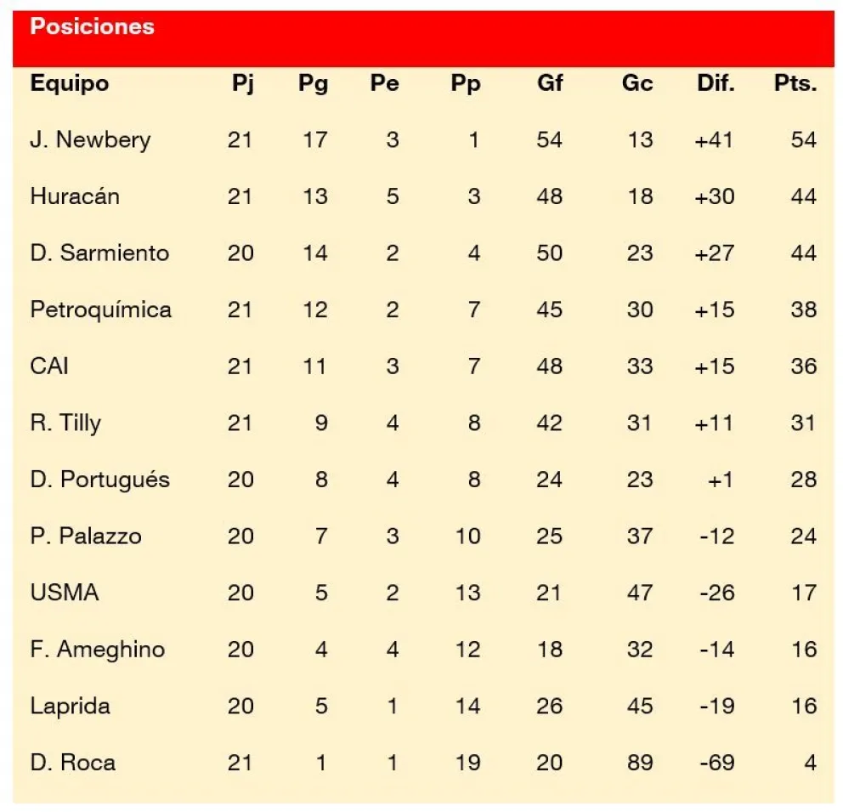Click the D. Roca team name
The height and width of the screenshot is (812, 843).
click(x=72, y=763)
